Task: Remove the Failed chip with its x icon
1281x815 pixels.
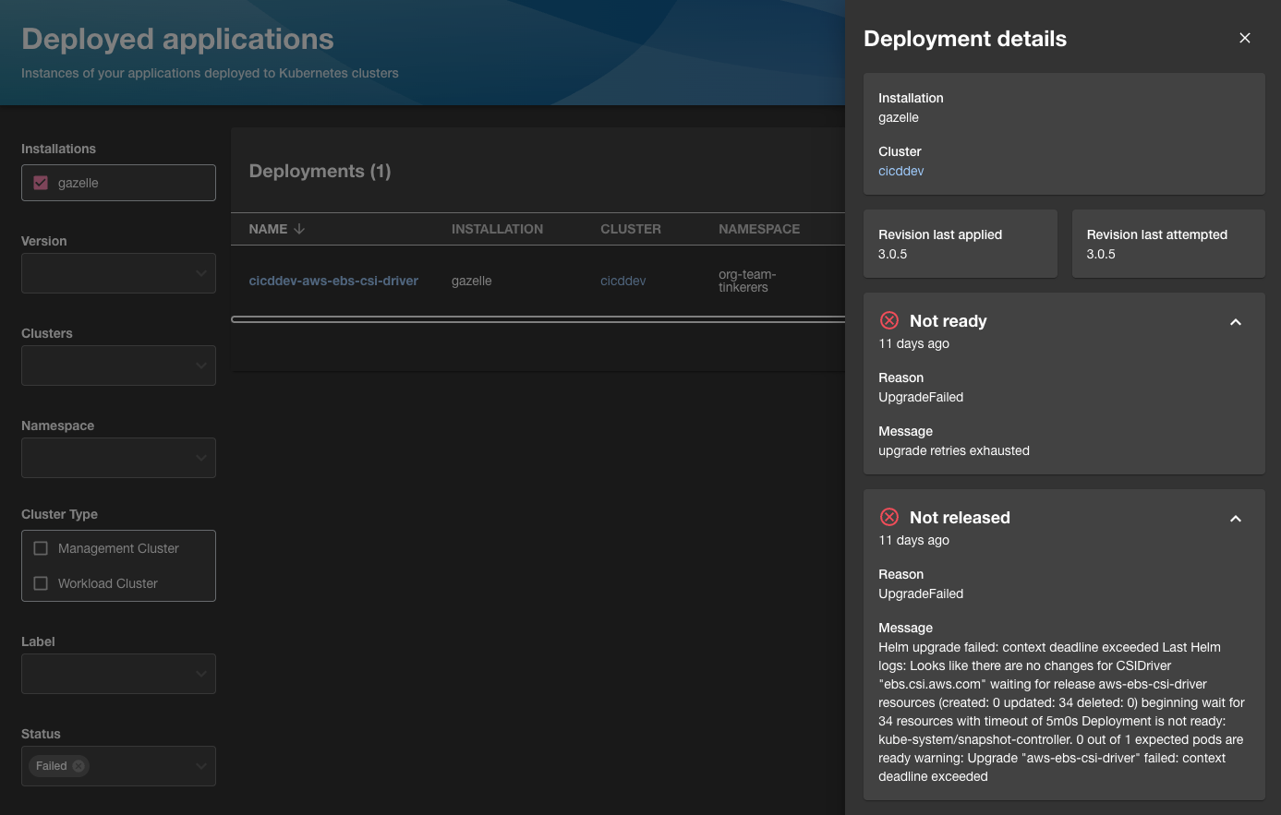Action: click(x=78, y=765)
